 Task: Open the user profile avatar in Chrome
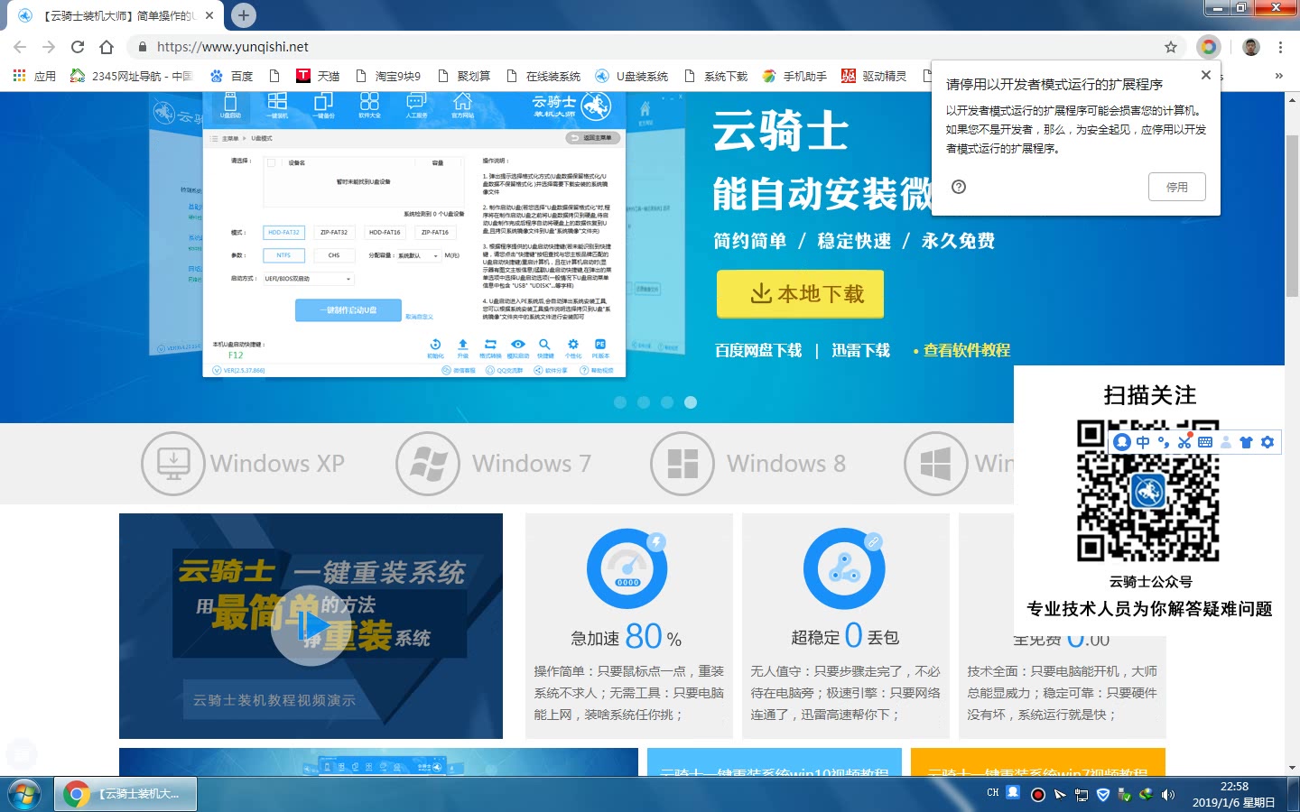pos(1250,47)
